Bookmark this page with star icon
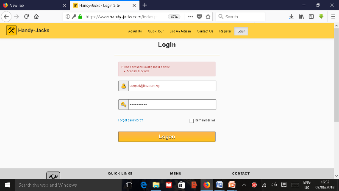The image size is (339, 191). 208,17
